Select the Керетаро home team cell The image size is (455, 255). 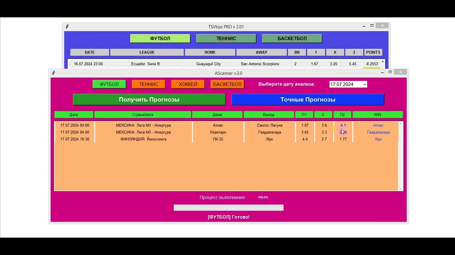[x=218, y=132]
